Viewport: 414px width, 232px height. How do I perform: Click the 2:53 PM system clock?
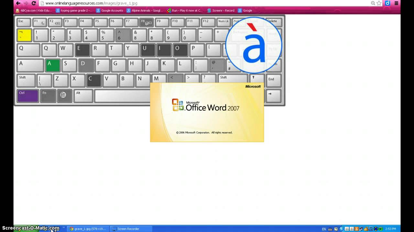pyautogui.click(x=390, y=229)
